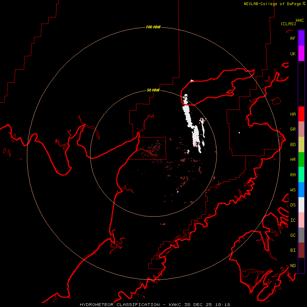
Task: Click the HR green legend swatch
Action: pos(301,160)
